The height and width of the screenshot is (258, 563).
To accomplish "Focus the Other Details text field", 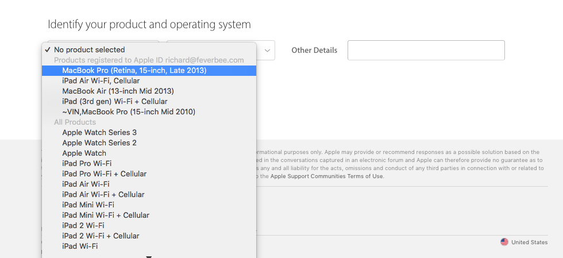I will pos(426,51).
